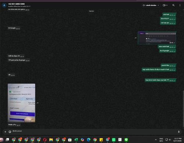This screenshot has width=184, height=143.
Task: Open the attach plus menu
Action: click(5, 132)
